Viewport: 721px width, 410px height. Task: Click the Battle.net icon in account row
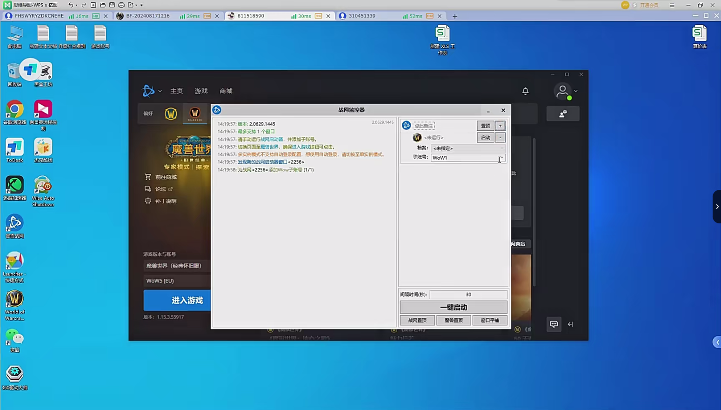(x=406, y=126)
